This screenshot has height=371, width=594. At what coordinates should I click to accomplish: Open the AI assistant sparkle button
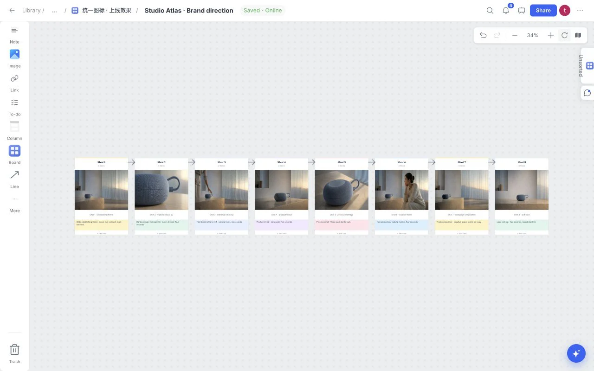coord(576,353)
